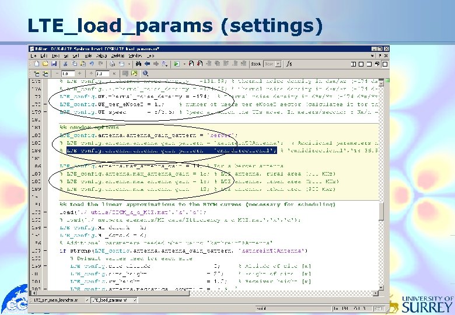Increment value using the plus button
455x315 pixels.
[79, 73]
